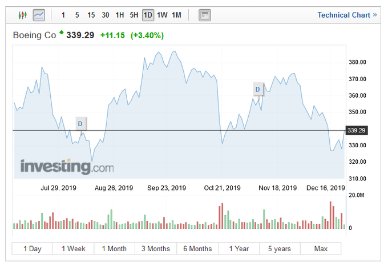Select the 1D daily interval
Screen dimensions: 388x266
tap(148, 15)
